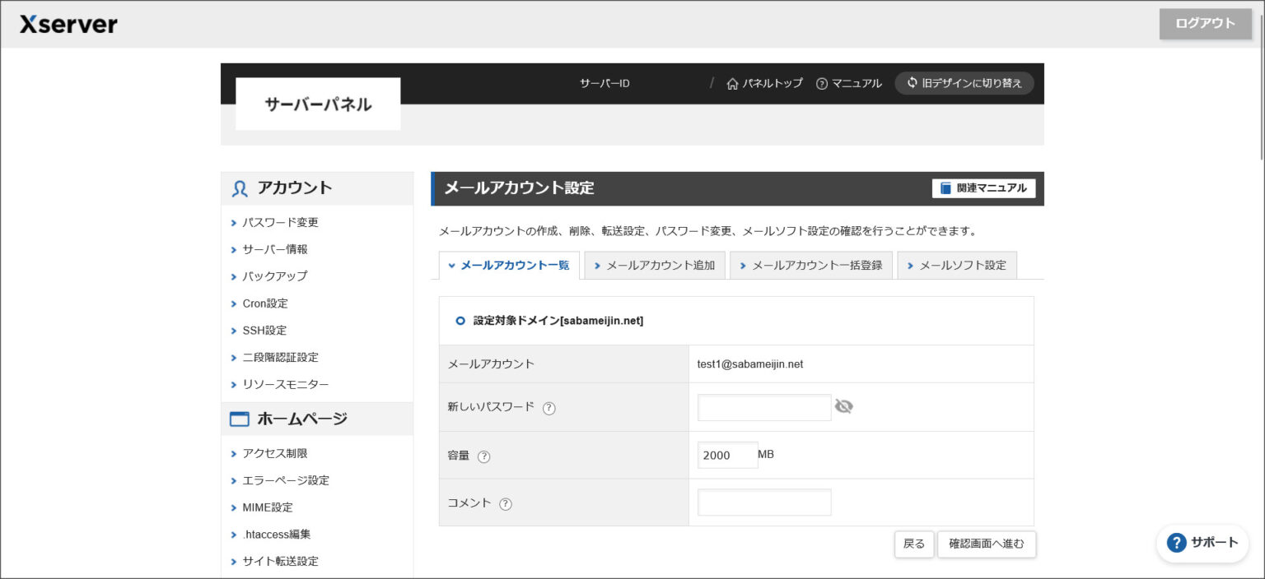The height and width of the screenshot is (579, 1265).
Task: Click help icon next to コメント
Action: [506, 504]
